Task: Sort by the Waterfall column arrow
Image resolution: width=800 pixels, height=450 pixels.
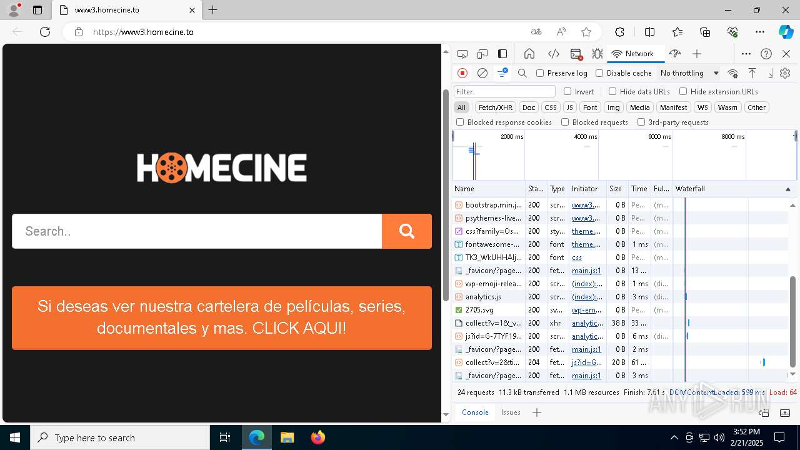Action: point(787,189)
